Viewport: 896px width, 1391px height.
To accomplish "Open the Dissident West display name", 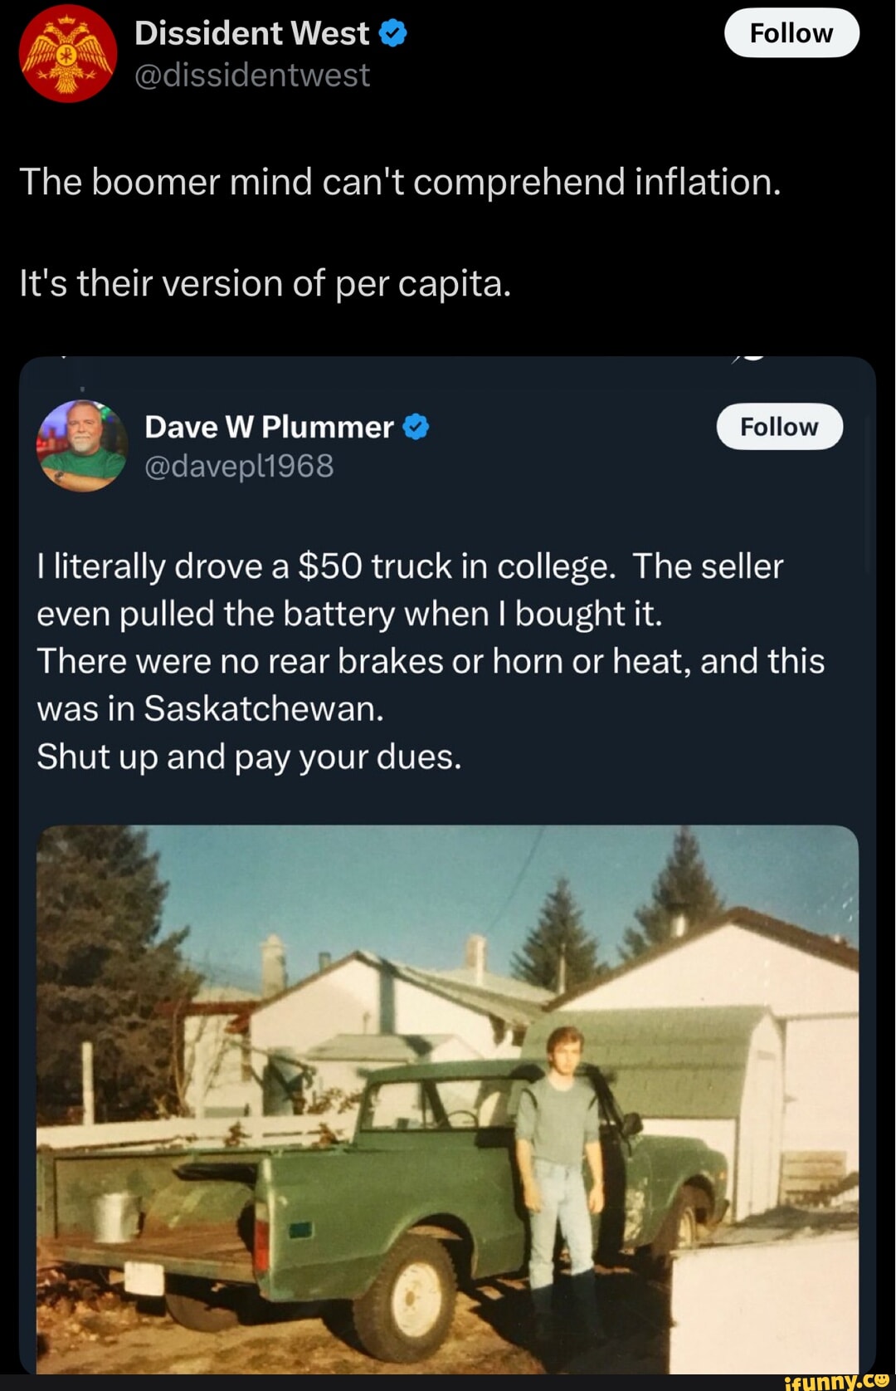I will pos(251,33).
